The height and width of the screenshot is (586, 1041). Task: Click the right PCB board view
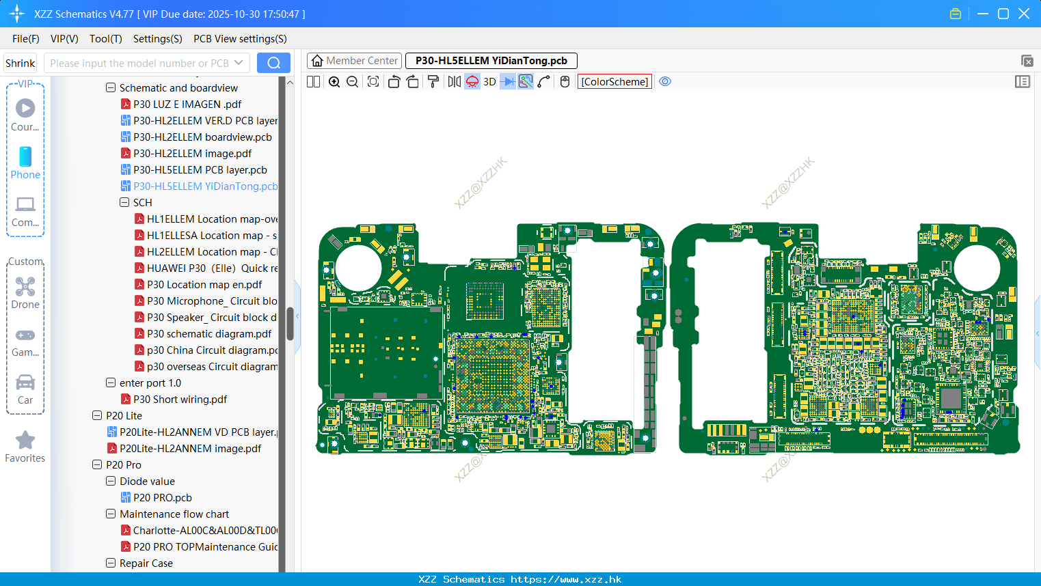tap(845, 338)
